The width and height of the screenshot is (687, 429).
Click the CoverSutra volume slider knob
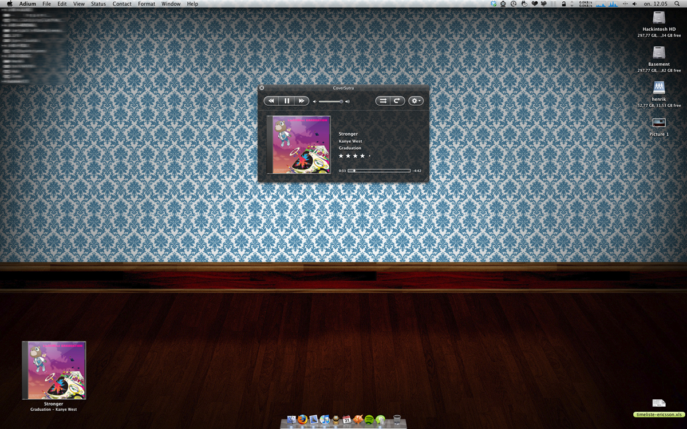pos(341,101)
